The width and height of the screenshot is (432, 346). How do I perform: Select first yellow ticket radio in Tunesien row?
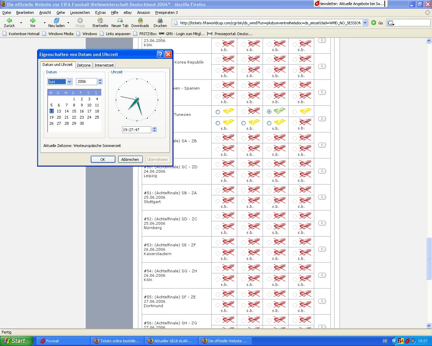coord(218,112)
